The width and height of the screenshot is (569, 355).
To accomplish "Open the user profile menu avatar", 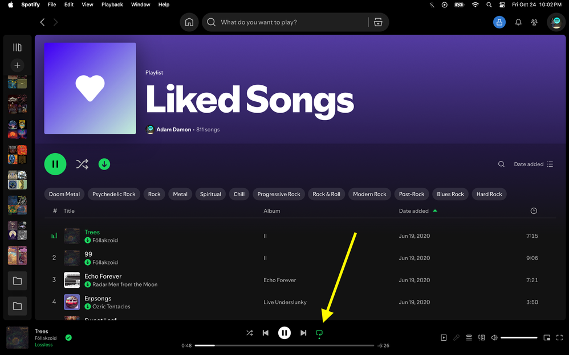I will click(556, 22).
